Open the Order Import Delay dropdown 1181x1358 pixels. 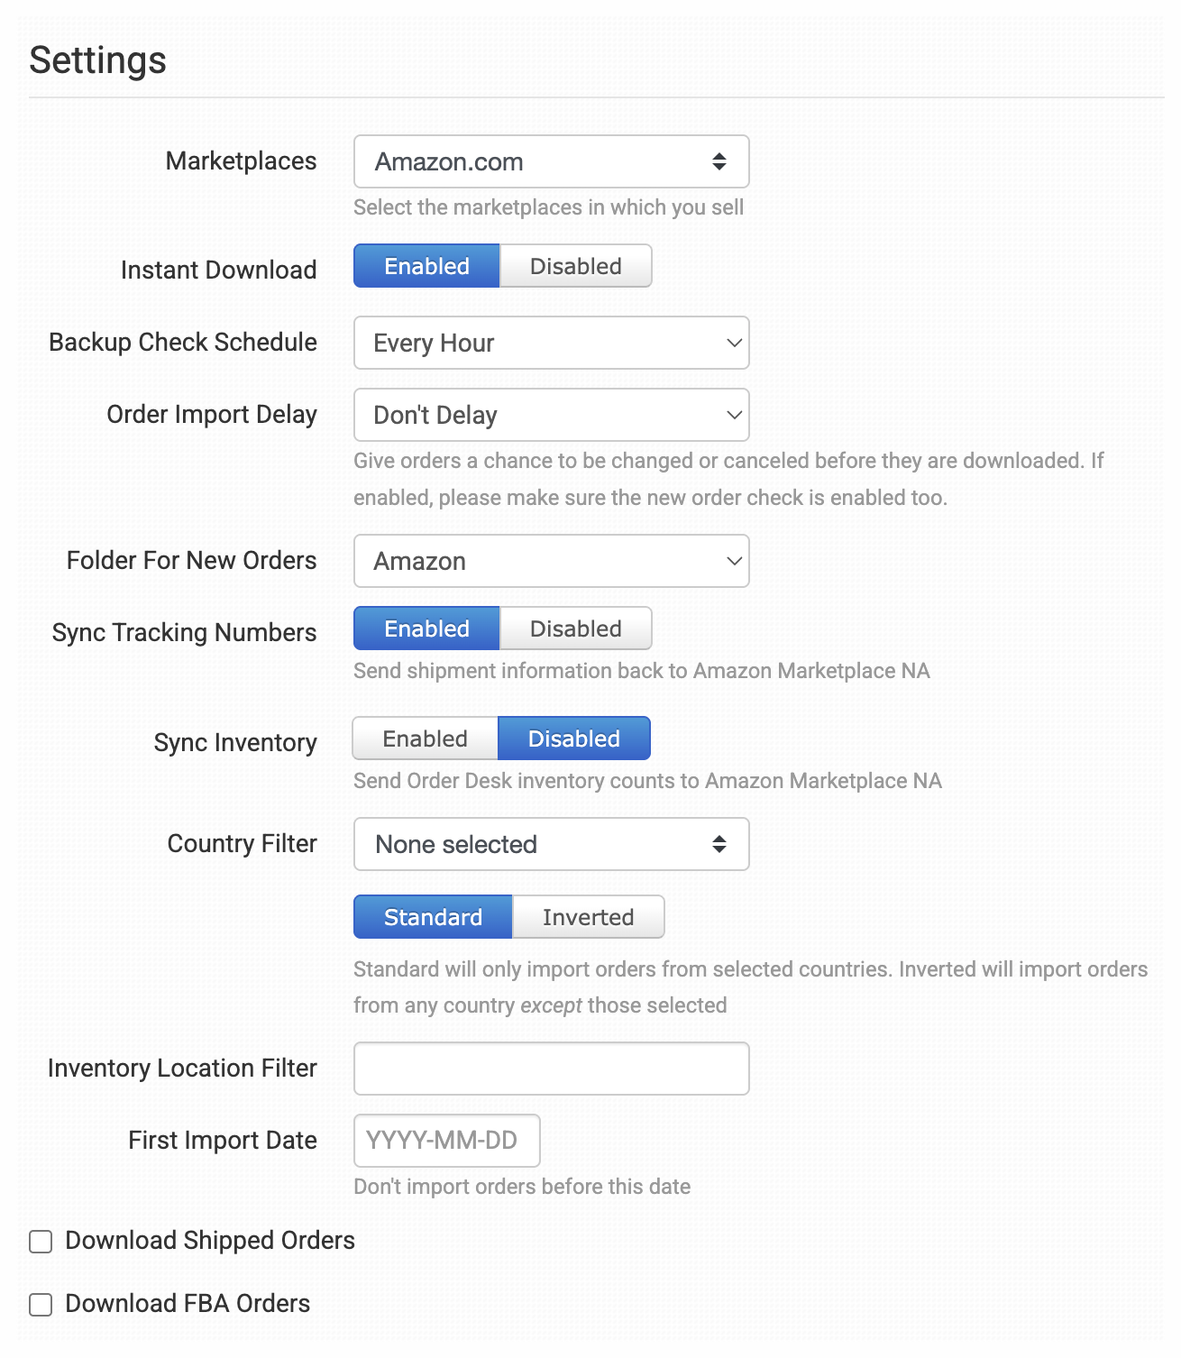tap(551, 415)
